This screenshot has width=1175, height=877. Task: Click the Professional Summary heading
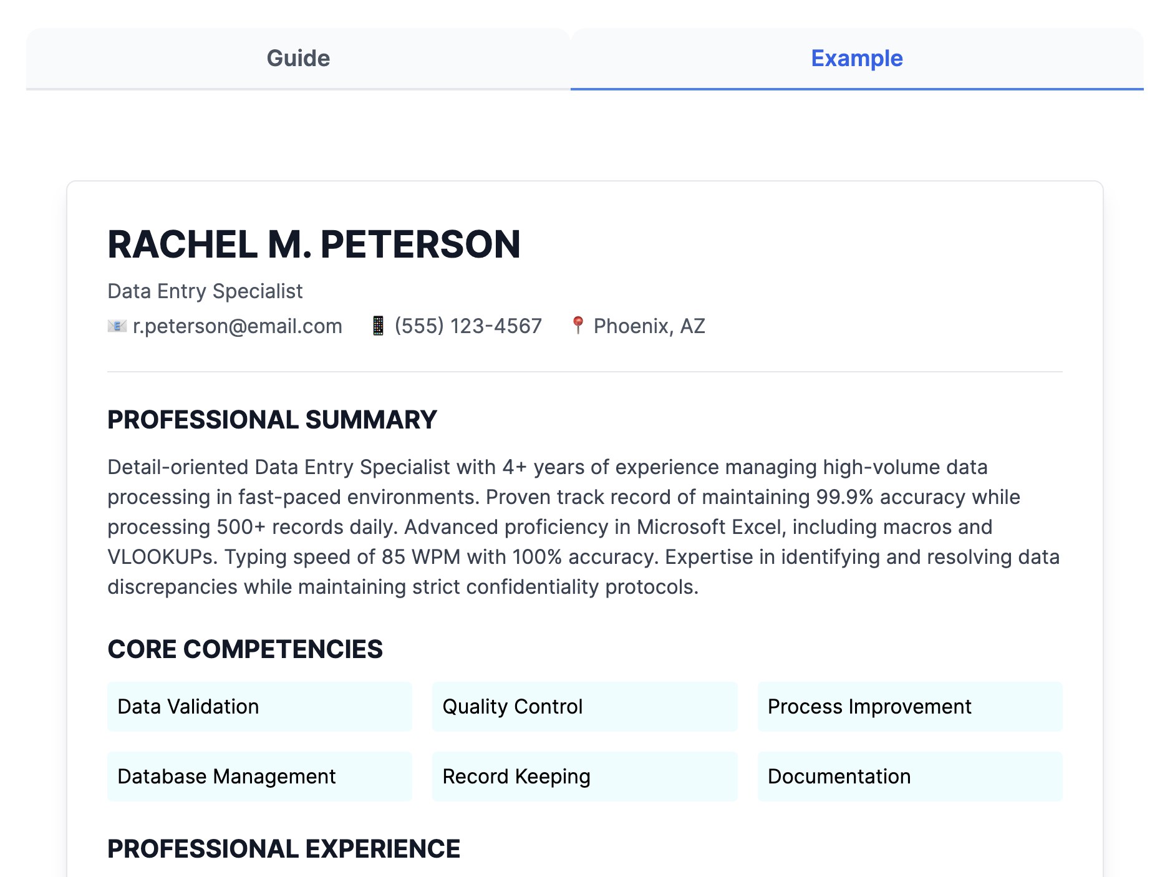click(272, 420)
